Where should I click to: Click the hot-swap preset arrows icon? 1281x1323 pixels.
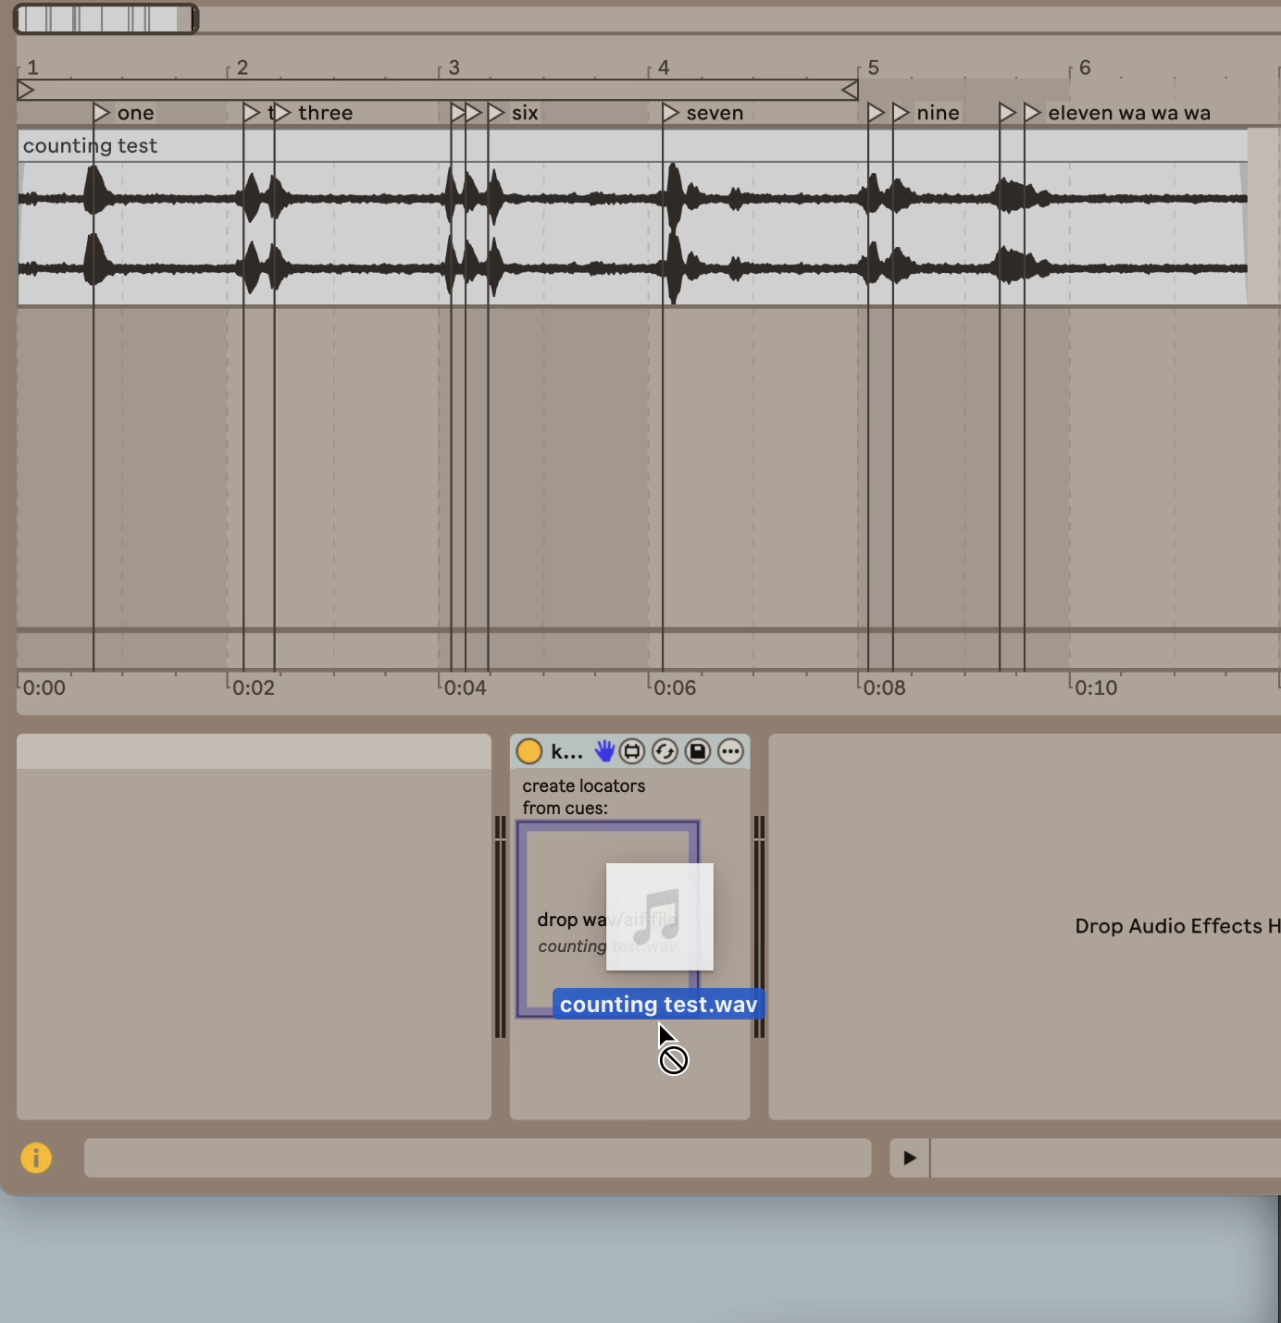[x=665, y=751]
